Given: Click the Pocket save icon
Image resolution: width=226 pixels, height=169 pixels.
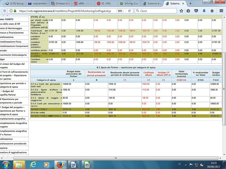Looking at the screenshot, I should click(x=196, y=11).
